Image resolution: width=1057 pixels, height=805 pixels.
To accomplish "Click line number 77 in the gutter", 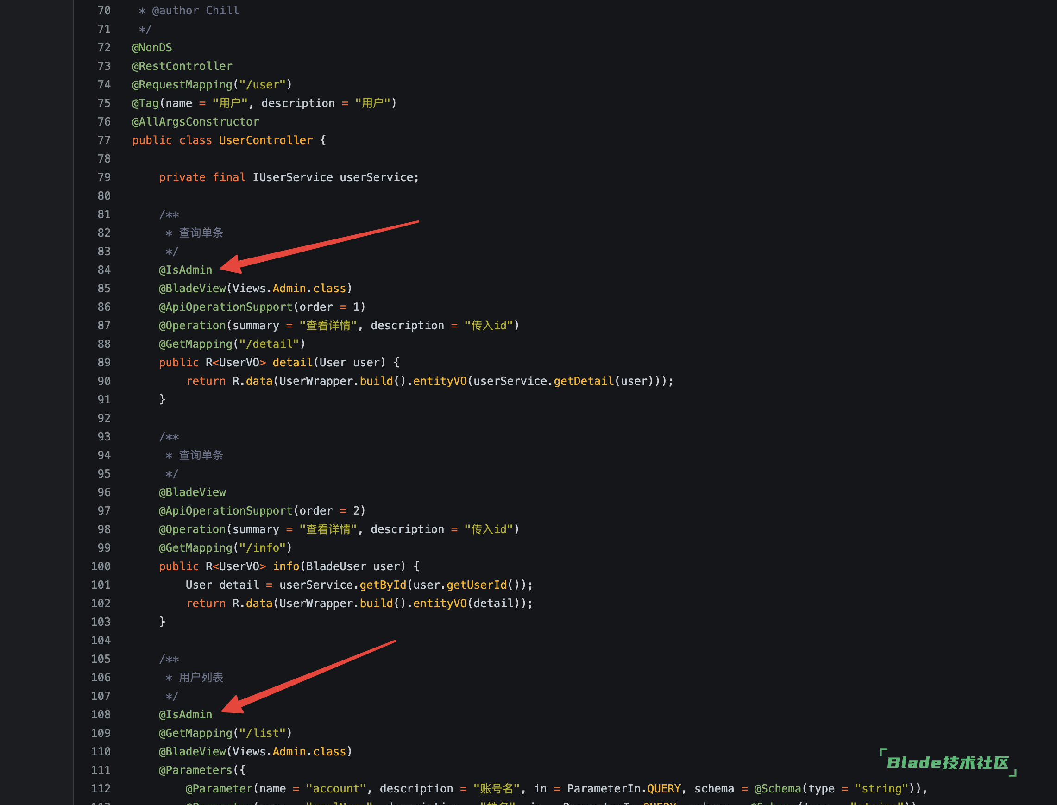I will [104, 140].
